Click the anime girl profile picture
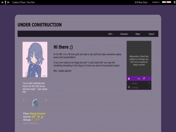Image resolution: width=176 pixels, height=132 pixels. (35, 60)
